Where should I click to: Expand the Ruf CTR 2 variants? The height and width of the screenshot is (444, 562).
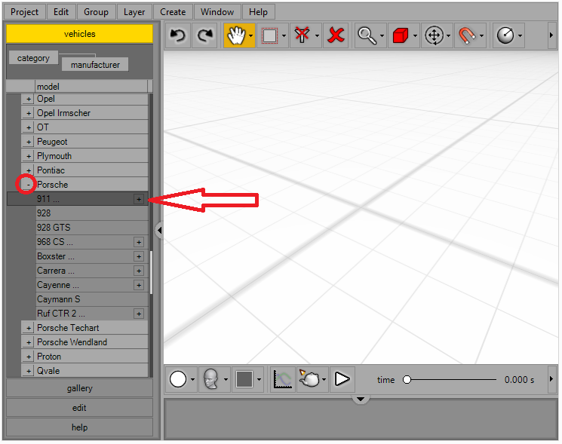pos(139,314)
